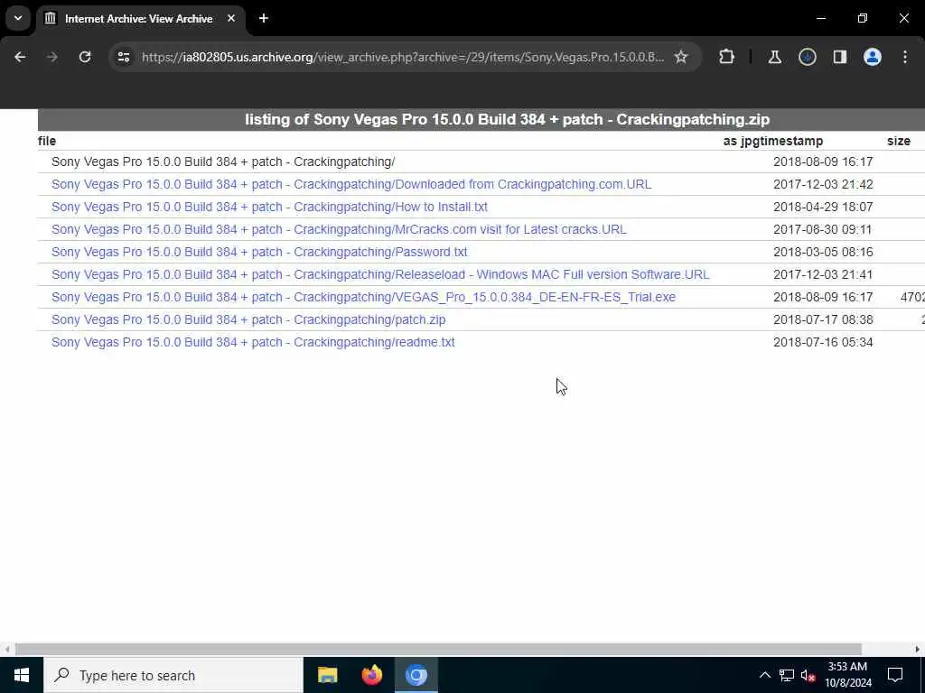Close the Internet Archive tab
This screenshot has width=925, height=693.
(x=231, y=18)
